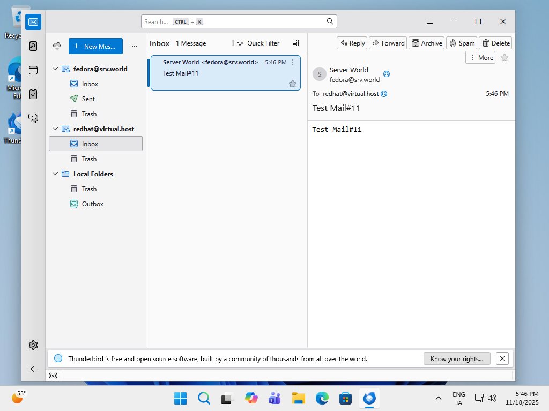The height and width of the screenshot is (411, 549).
Task: Star the Test Mail#11 message in list
Action: (293, 84)
